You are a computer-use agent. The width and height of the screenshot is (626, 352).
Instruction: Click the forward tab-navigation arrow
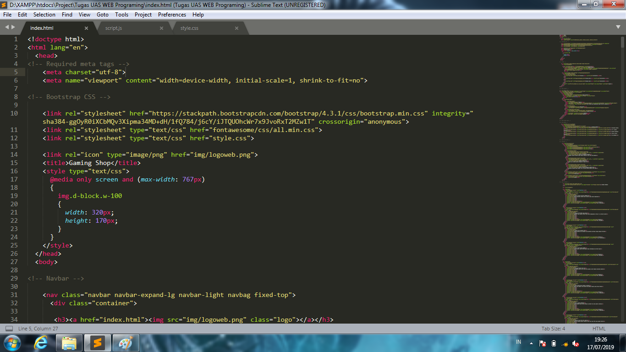pos(12,27)
